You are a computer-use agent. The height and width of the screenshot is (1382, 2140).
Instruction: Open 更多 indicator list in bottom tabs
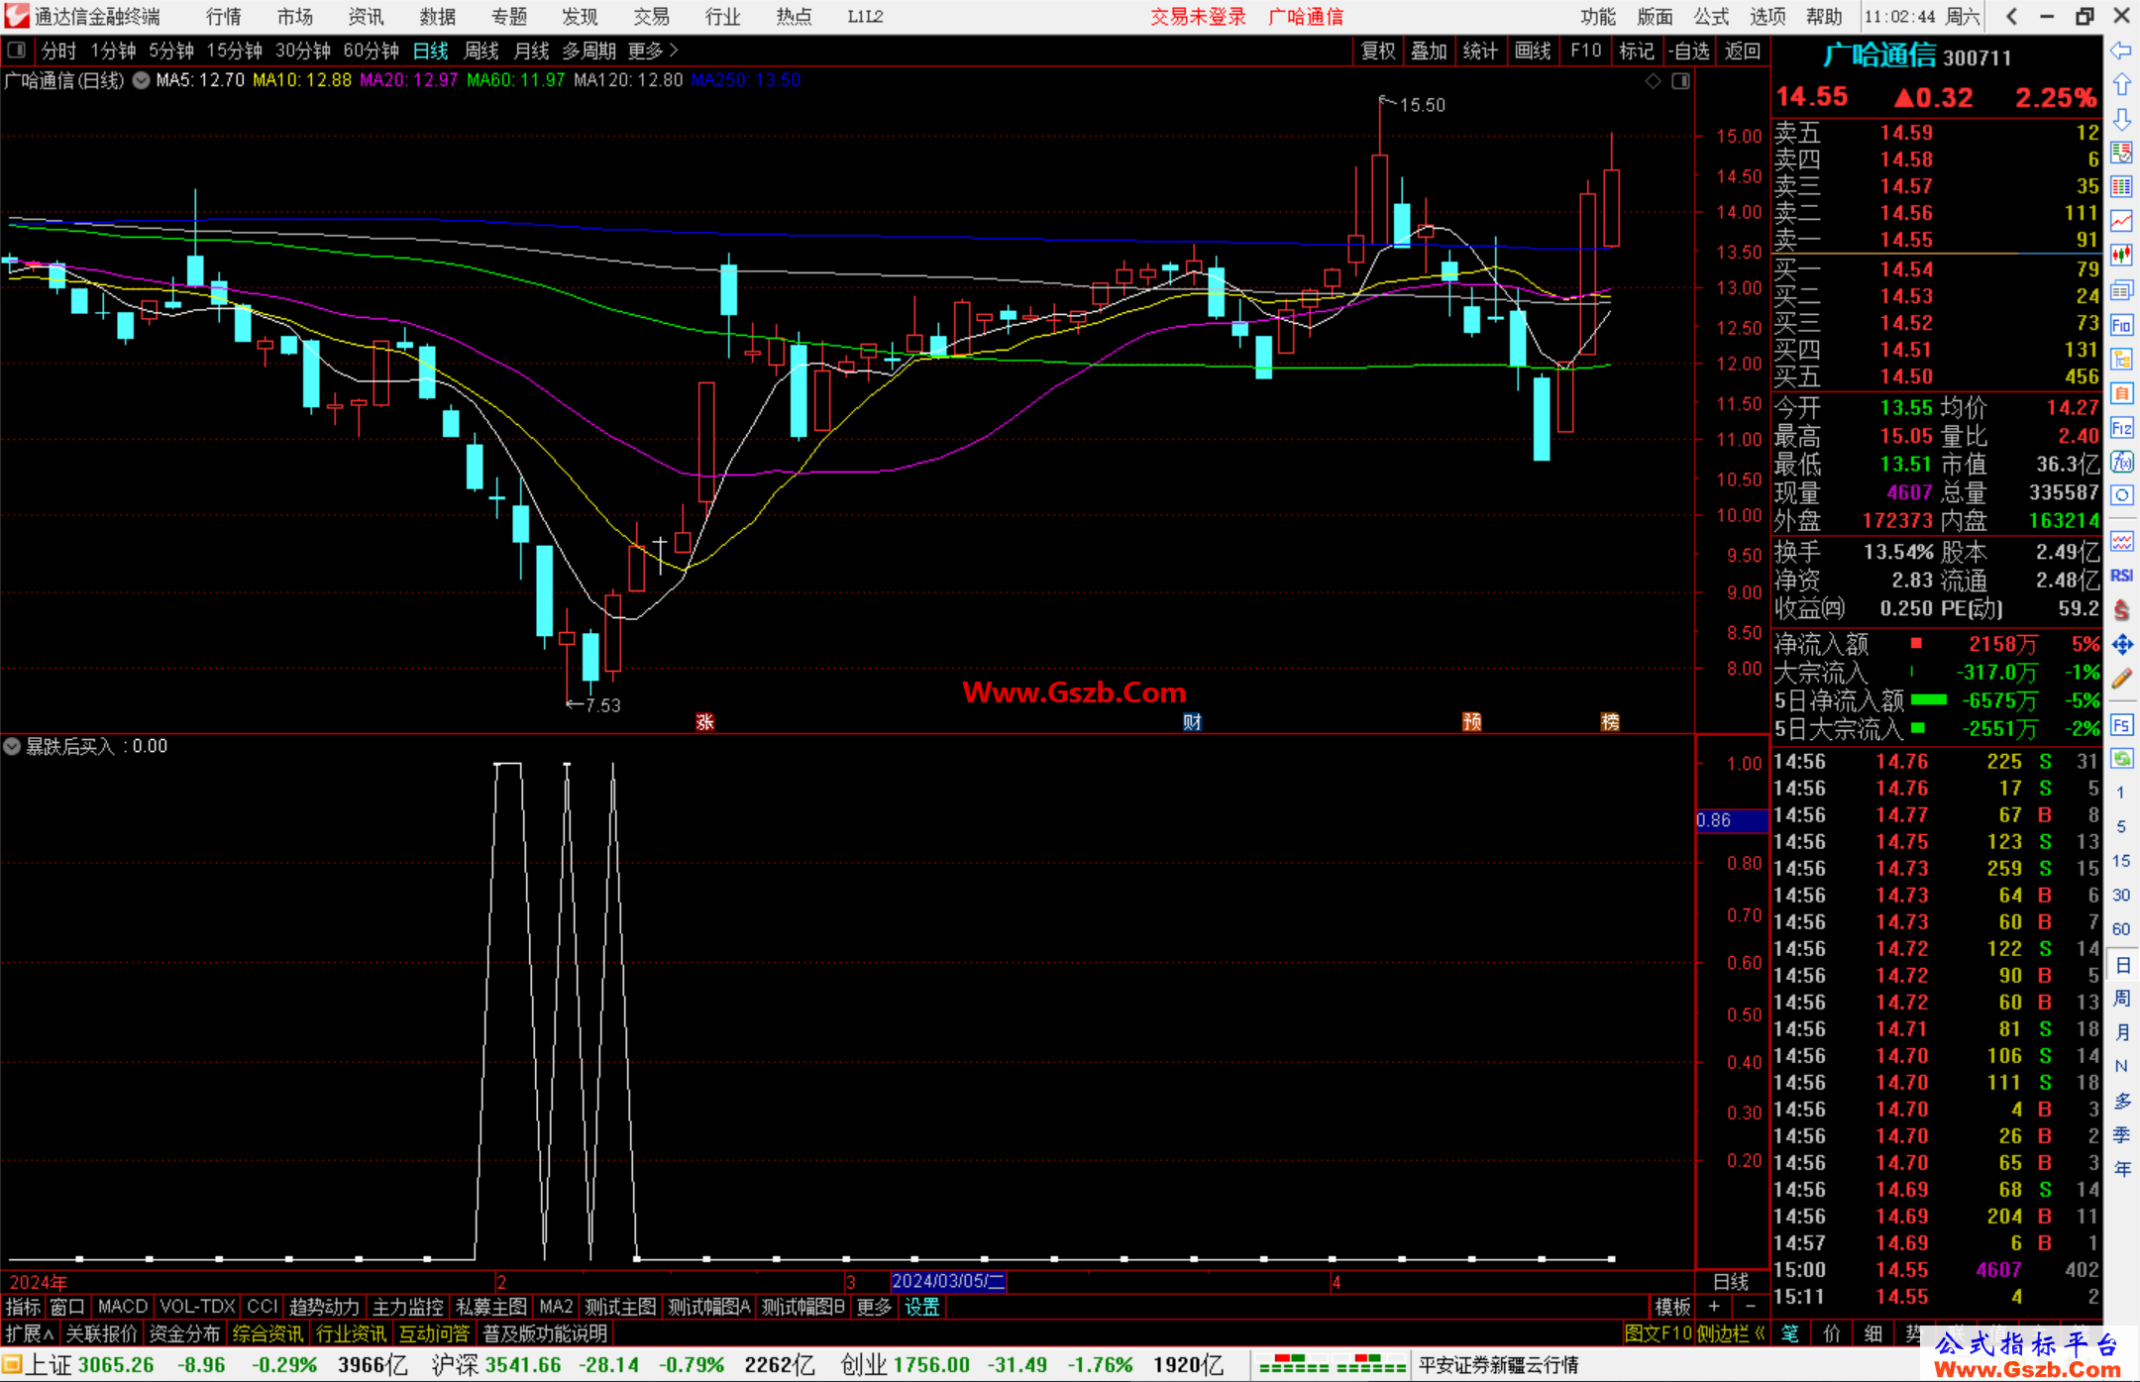(874, 1307)
